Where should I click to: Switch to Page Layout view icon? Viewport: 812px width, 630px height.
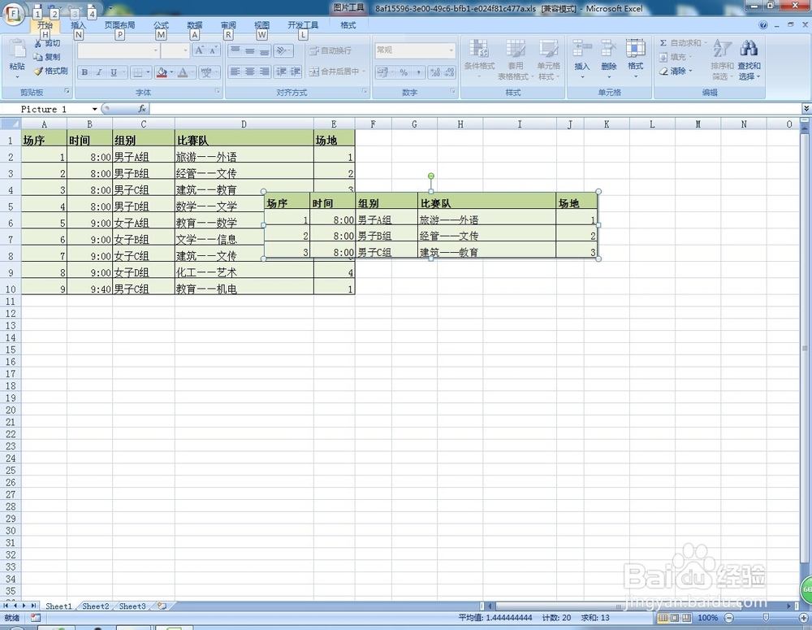[675, 618]
